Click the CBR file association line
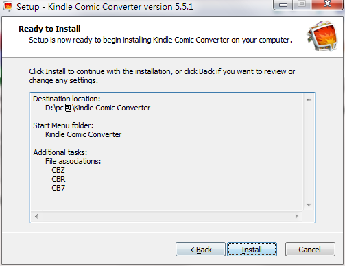345x266 pixels. tap(58, 179)
